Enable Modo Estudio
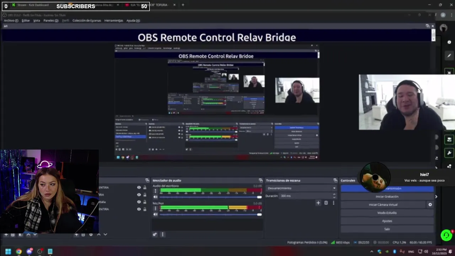The height and width of the screenshot is (256, 455). tap(387, 213)
